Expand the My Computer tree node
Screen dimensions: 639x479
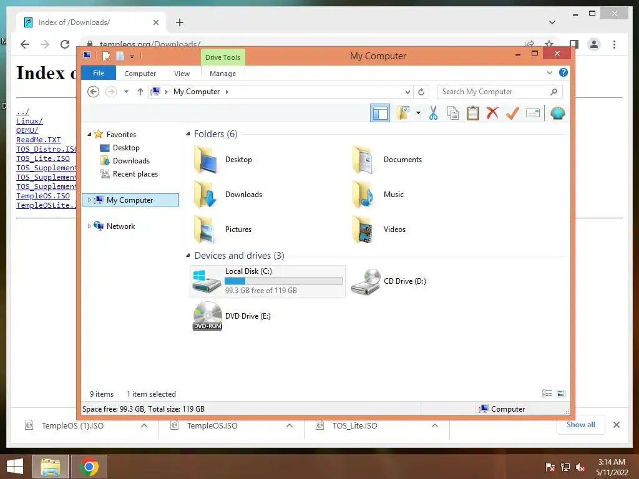[x=89, y=200]
